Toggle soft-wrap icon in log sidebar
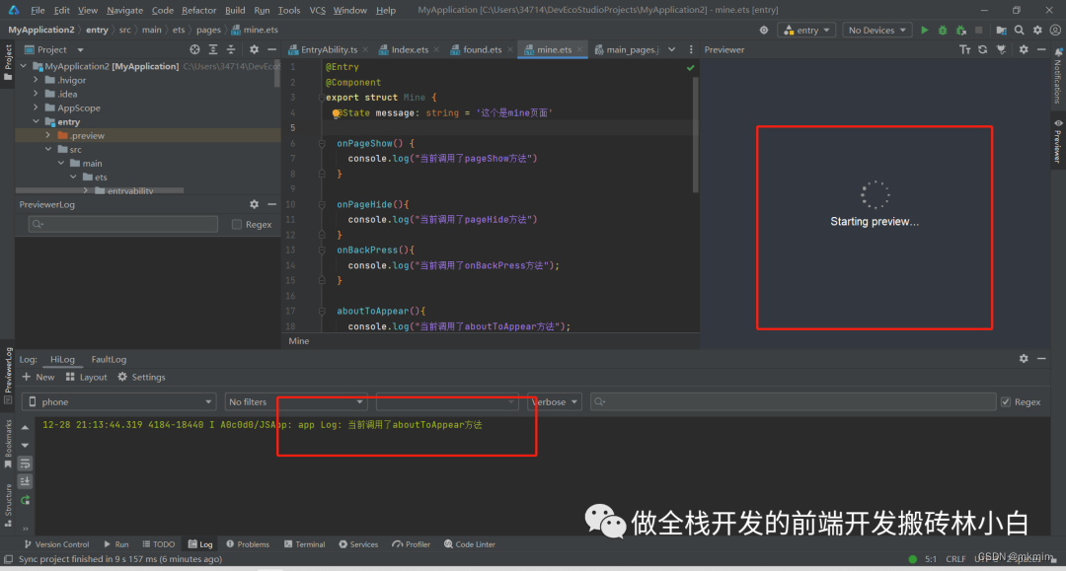Image resolution: width=1066 pixels, height=571 pixels. tap(25, 464)
